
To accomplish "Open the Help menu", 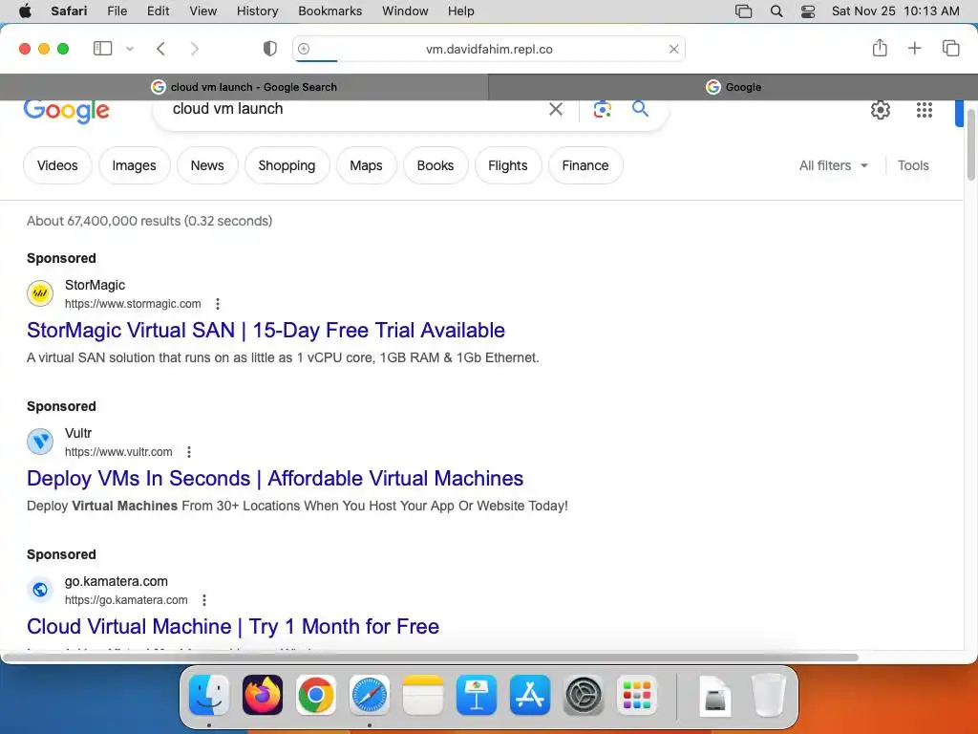I will point(461,11).
